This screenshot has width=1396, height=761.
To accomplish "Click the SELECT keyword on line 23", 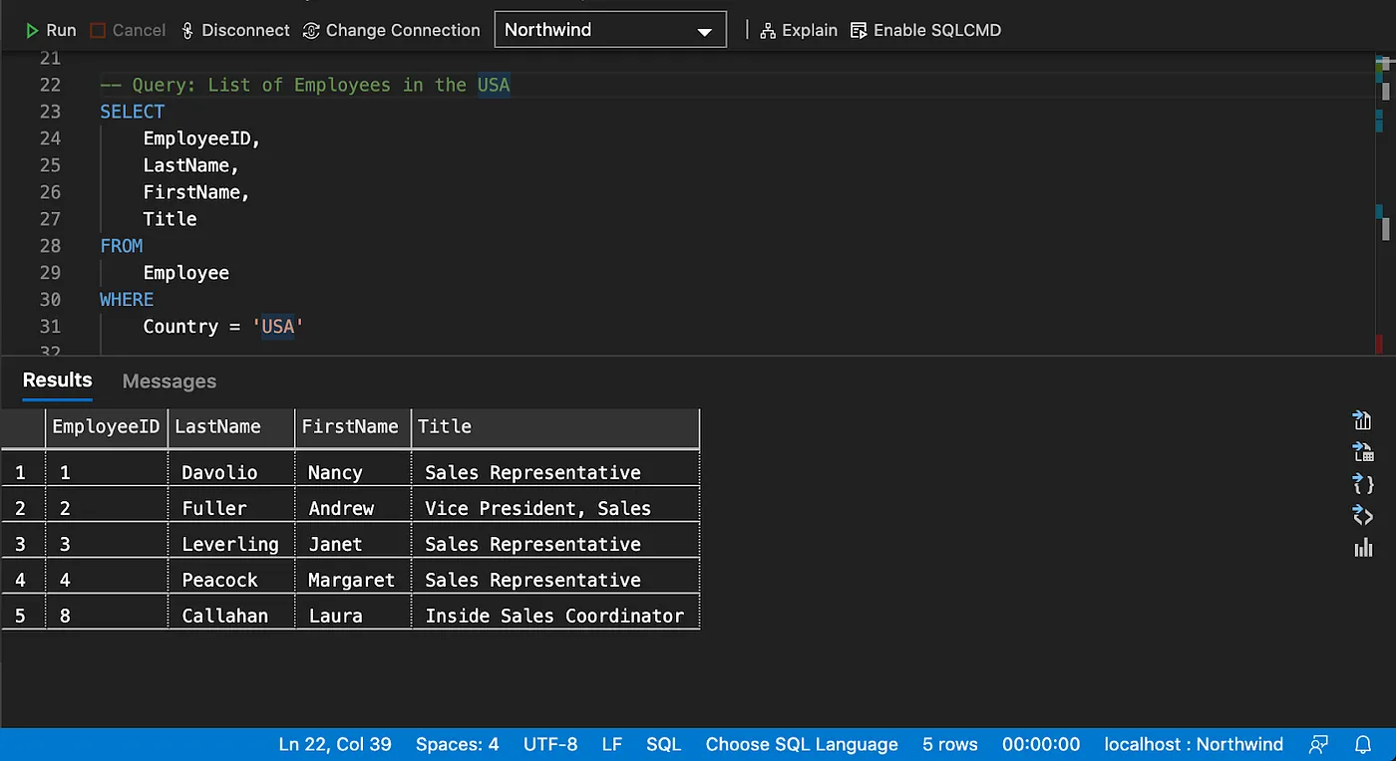I will 132,112.
